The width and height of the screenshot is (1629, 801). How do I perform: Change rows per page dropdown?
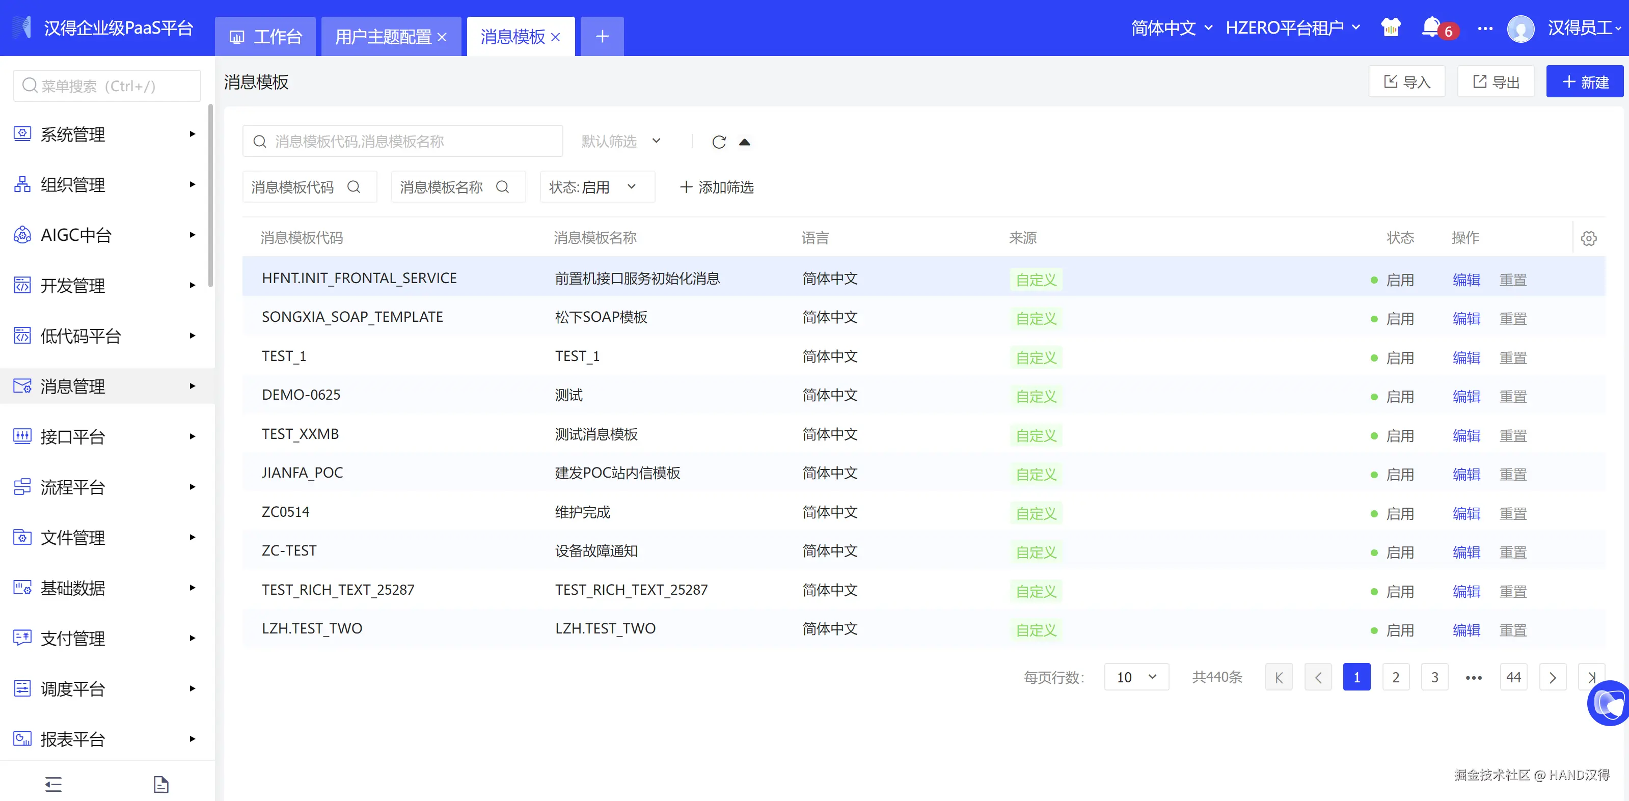(1136, 677)
